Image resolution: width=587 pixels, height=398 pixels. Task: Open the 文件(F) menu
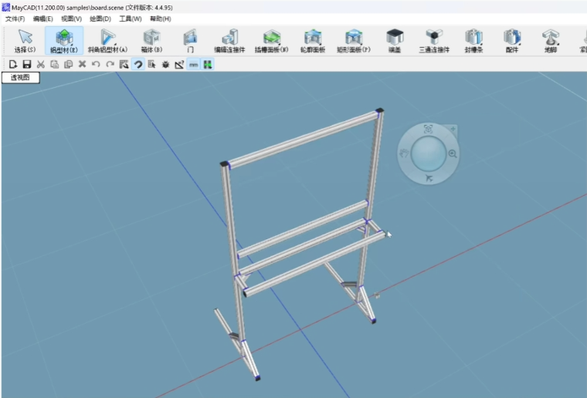click(15, 19)
